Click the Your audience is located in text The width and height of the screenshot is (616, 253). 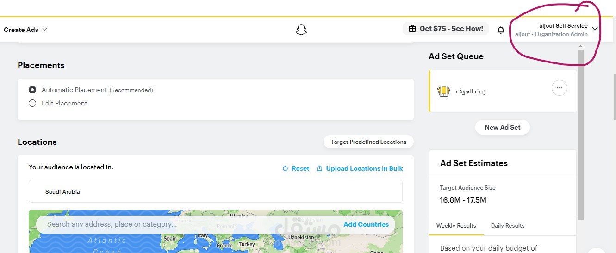coord(71,167)
